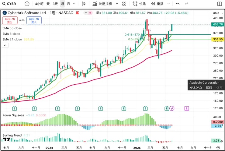
Task: Expand the indicators favorites dropdown arrow
Action: 117,4
